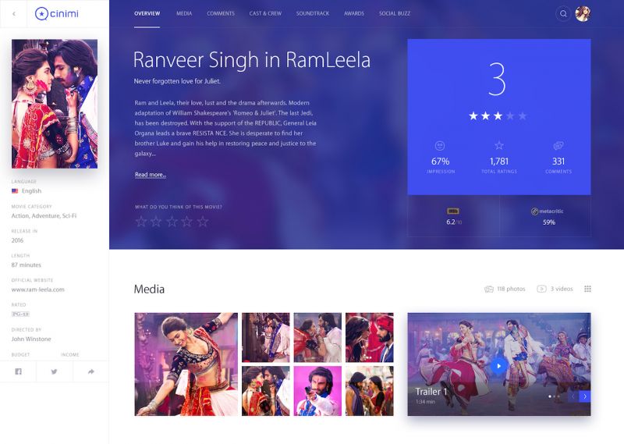
Task: Go to the next trailer with the right arrow
Action: pyautogui.click(x=585, y=396)
